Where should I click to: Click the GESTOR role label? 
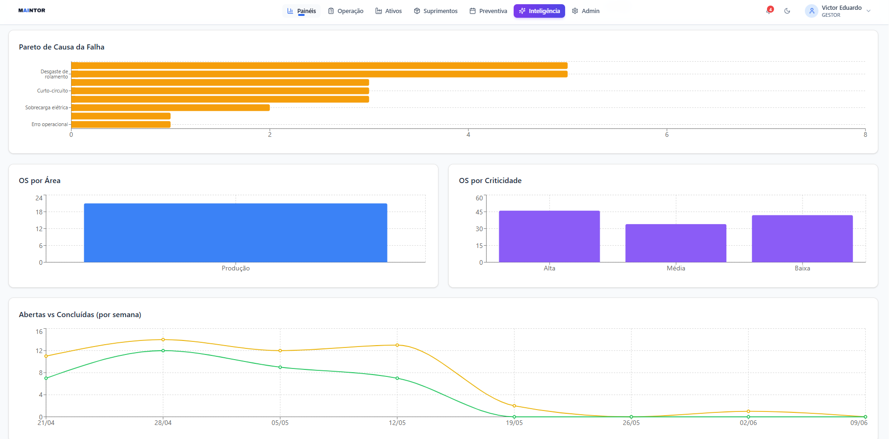point(831,15)
